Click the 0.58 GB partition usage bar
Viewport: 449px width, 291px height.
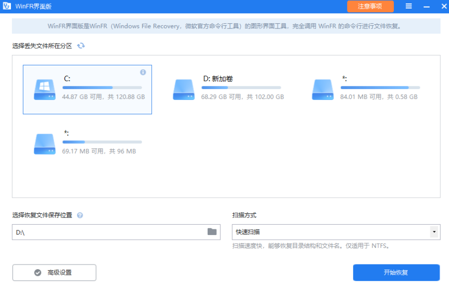[380, 88]
